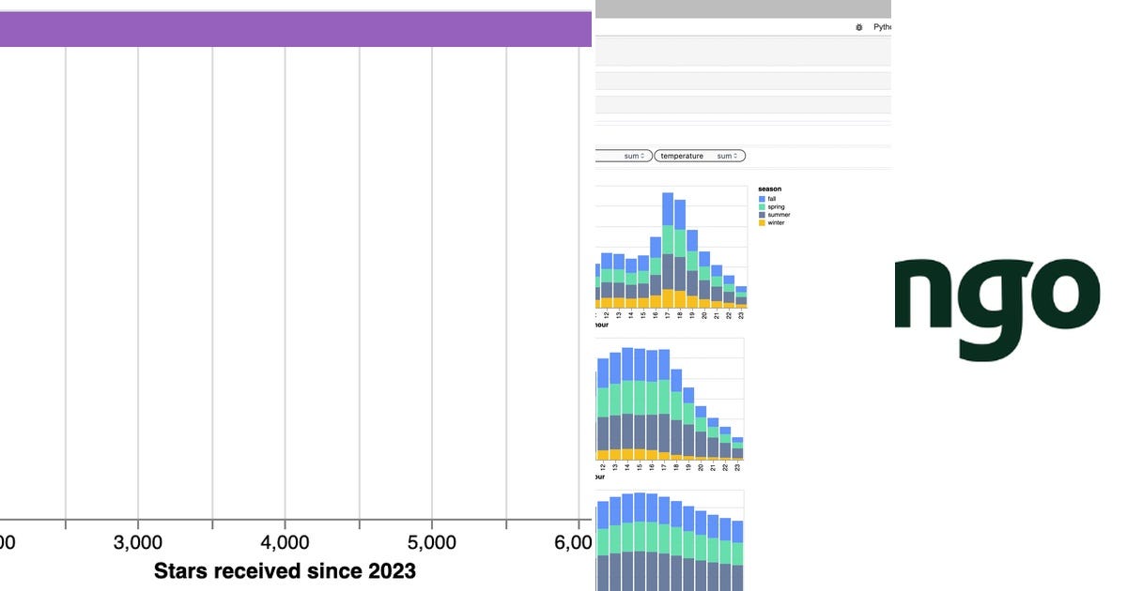Click the 'winter' legend label
The image size is (1127, 591).
coord(777,223)
